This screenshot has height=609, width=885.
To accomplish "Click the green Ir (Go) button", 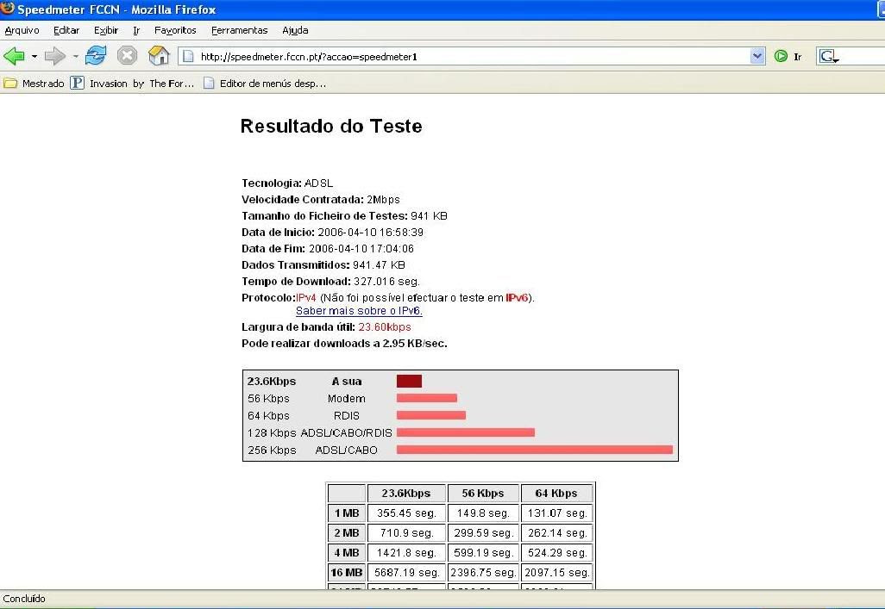I will click(x=788, y=56).
